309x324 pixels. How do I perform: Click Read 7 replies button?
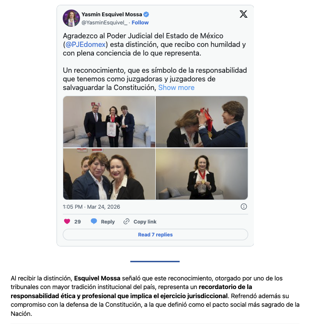[155, 235]
